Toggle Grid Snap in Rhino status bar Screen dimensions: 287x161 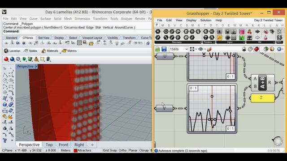point(110,150)
